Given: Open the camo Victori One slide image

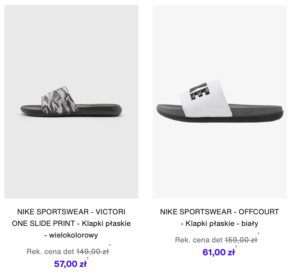Looking at the screenshot, I should [x=71, y=102].
